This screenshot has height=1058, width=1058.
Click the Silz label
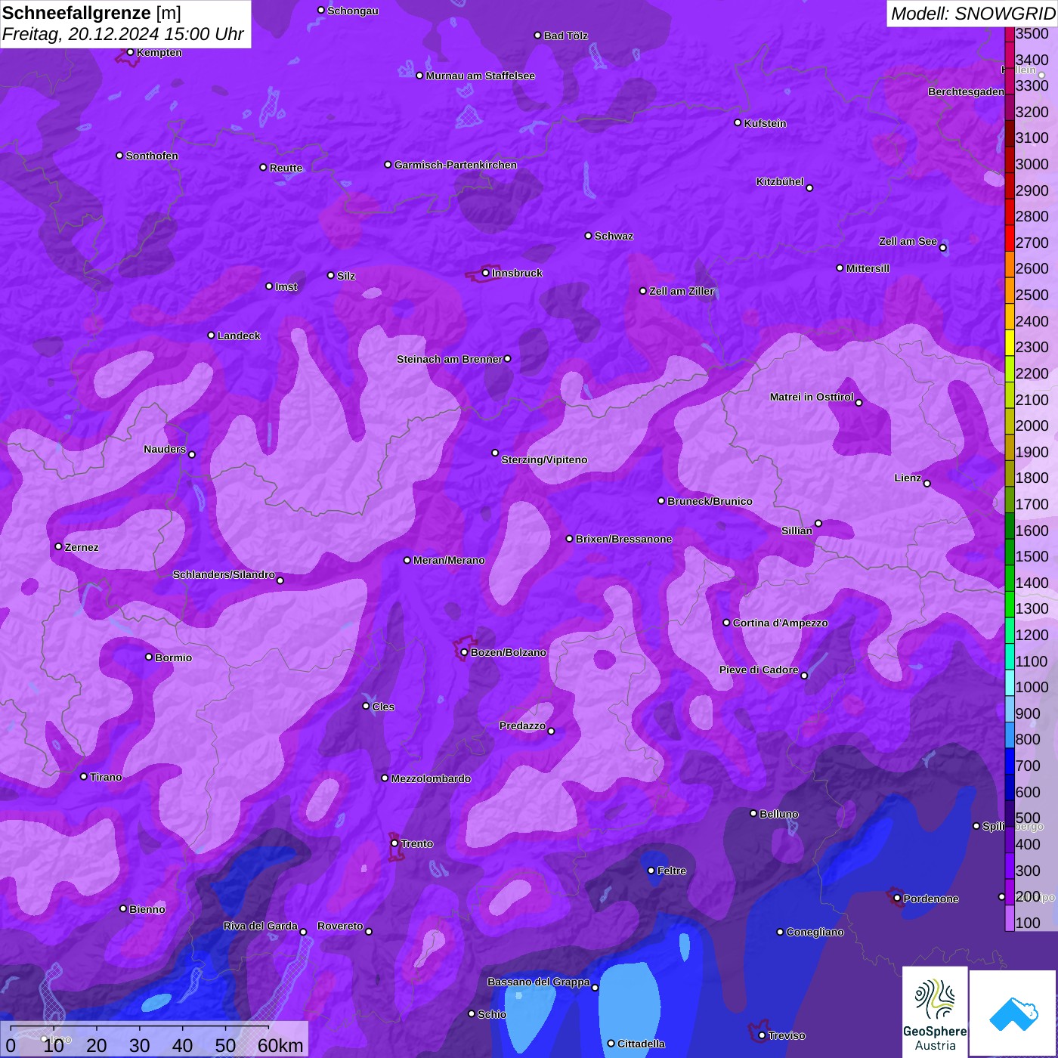coord(346,276)
